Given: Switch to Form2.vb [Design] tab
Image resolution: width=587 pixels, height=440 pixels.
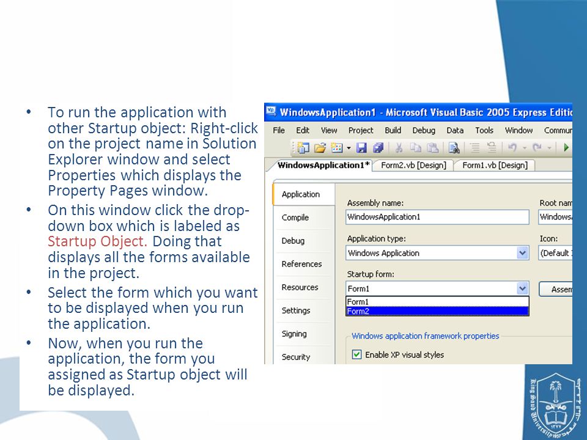Looking at the screenshot, I should tap(413, 166).
